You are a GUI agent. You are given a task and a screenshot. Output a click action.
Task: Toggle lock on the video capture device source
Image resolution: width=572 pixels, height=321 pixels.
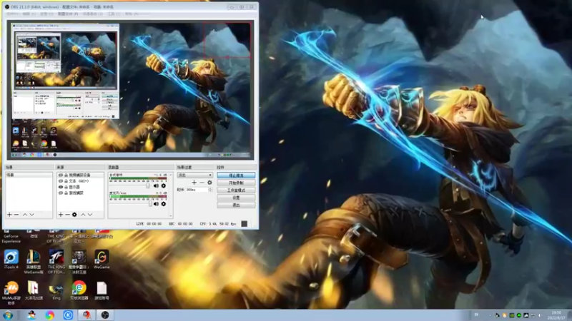(66, 175)
